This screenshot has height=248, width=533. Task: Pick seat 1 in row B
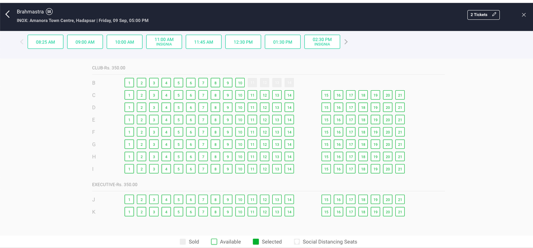[129, 83]
